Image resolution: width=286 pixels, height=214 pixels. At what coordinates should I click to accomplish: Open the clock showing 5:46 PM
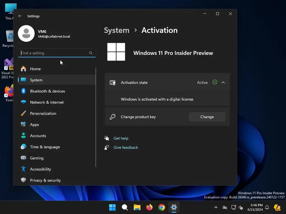coord(255,207)
